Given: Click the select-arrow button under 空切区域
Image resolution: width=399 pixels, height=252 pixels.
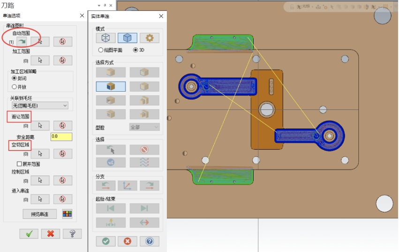Looking at the screenshot, I should (40, 153).
